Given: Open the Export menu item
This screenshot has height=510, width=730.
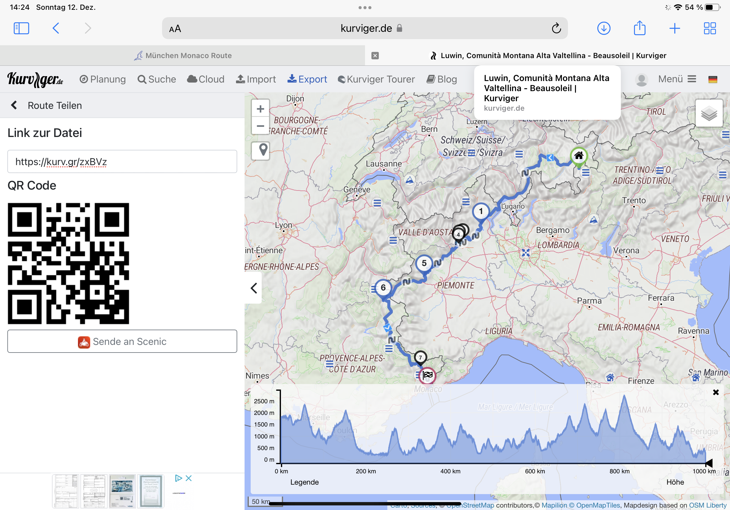Looking at the screenshot, I should point(307,79).
